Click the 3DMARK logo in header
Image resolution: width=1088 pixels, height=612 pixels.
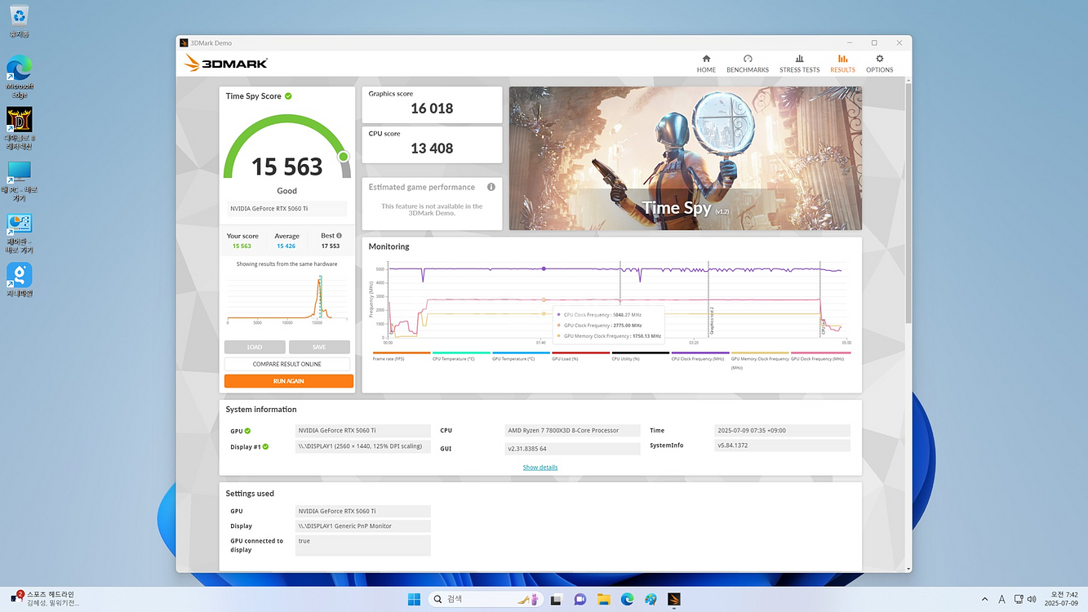tap(226, 64)
